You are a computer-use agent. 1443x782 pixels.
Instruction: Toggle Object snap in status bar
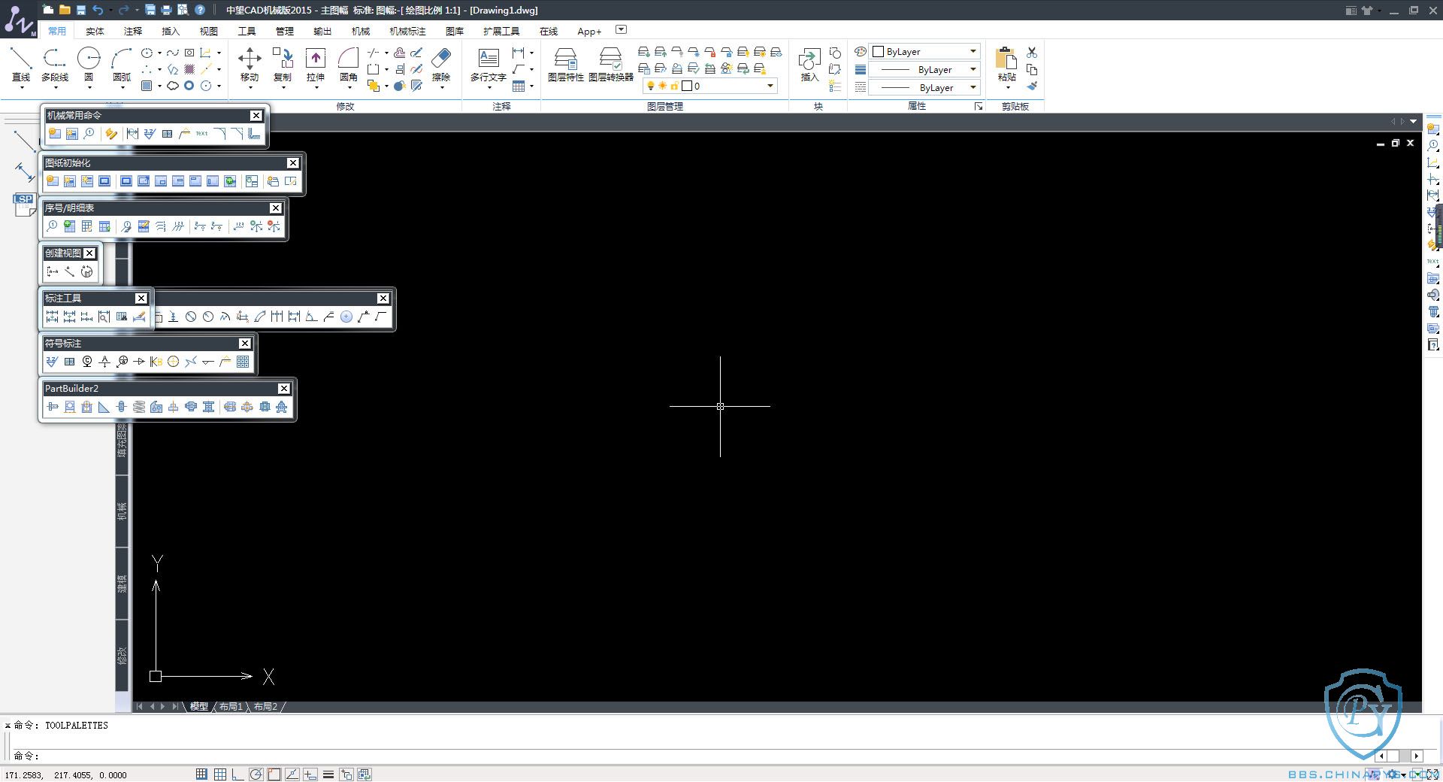(274, 774)
